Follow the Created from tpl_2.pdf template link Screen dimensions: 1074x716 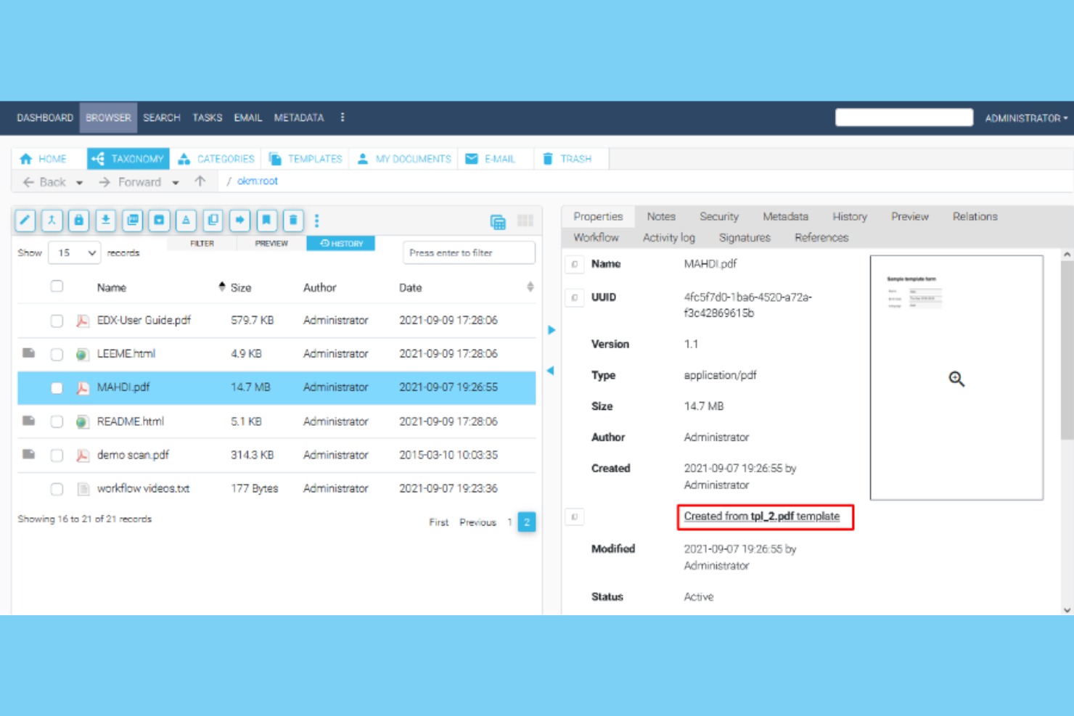coord(761,516)
